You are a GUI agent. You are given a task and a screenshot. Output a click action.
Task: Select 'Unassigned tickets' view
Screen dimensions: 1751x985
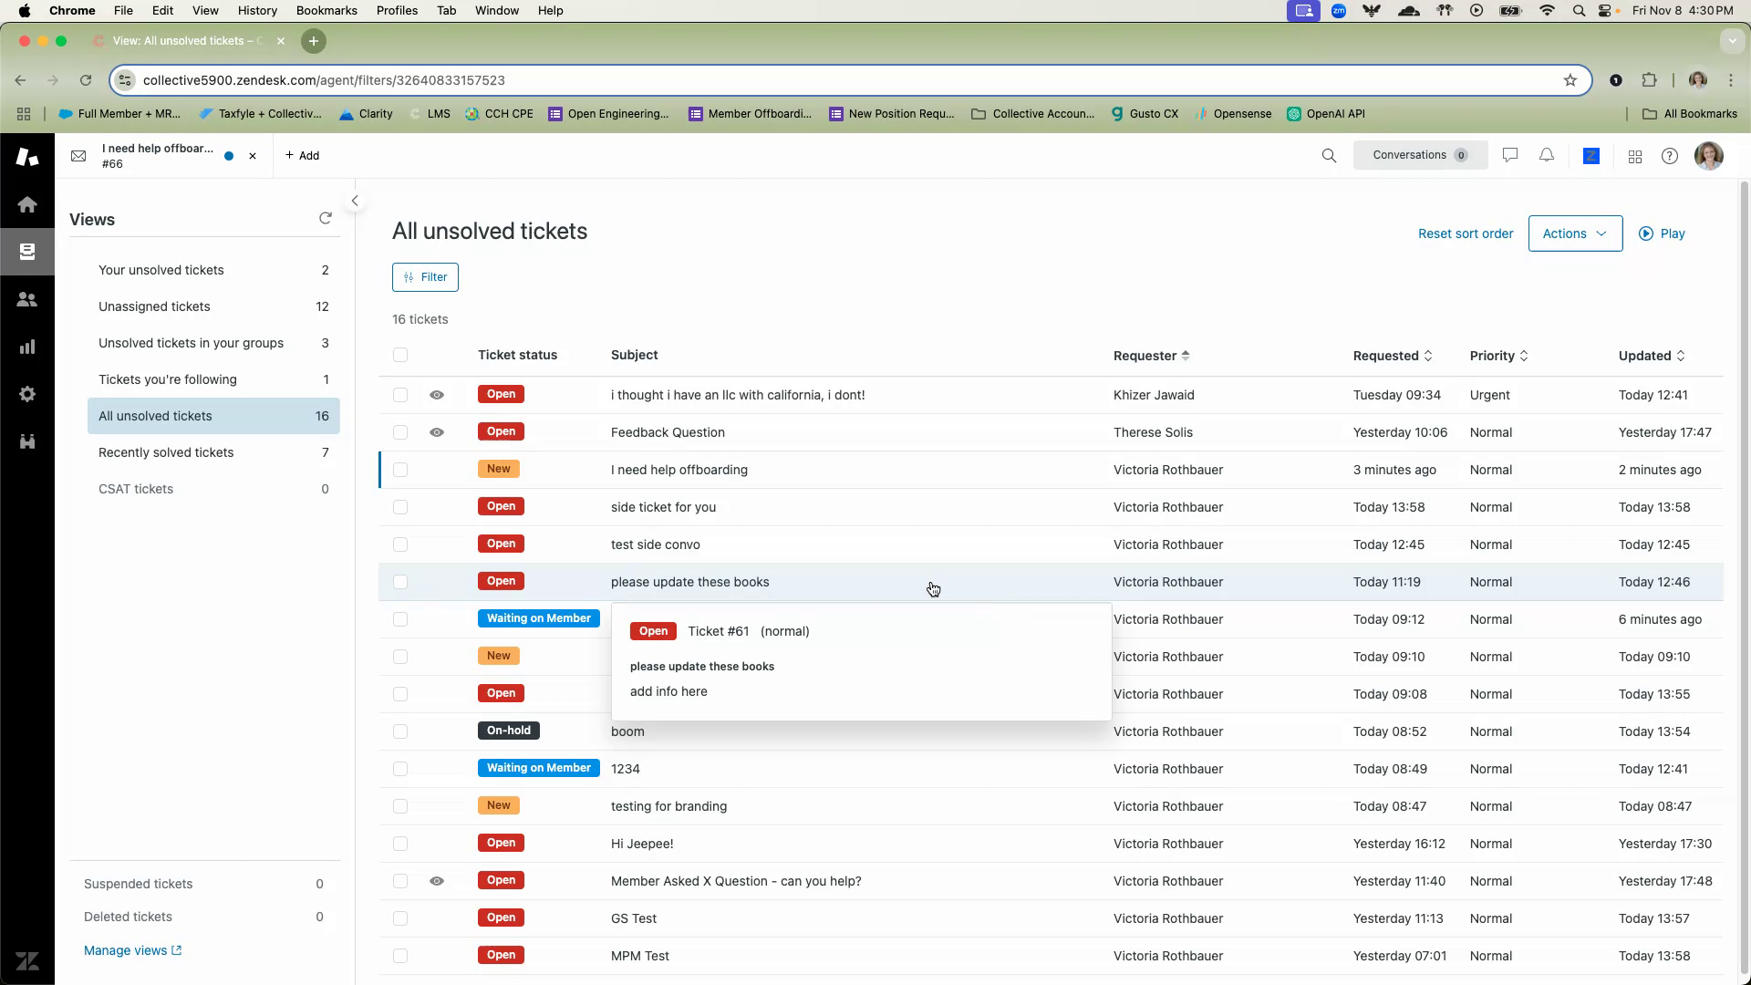154,306
